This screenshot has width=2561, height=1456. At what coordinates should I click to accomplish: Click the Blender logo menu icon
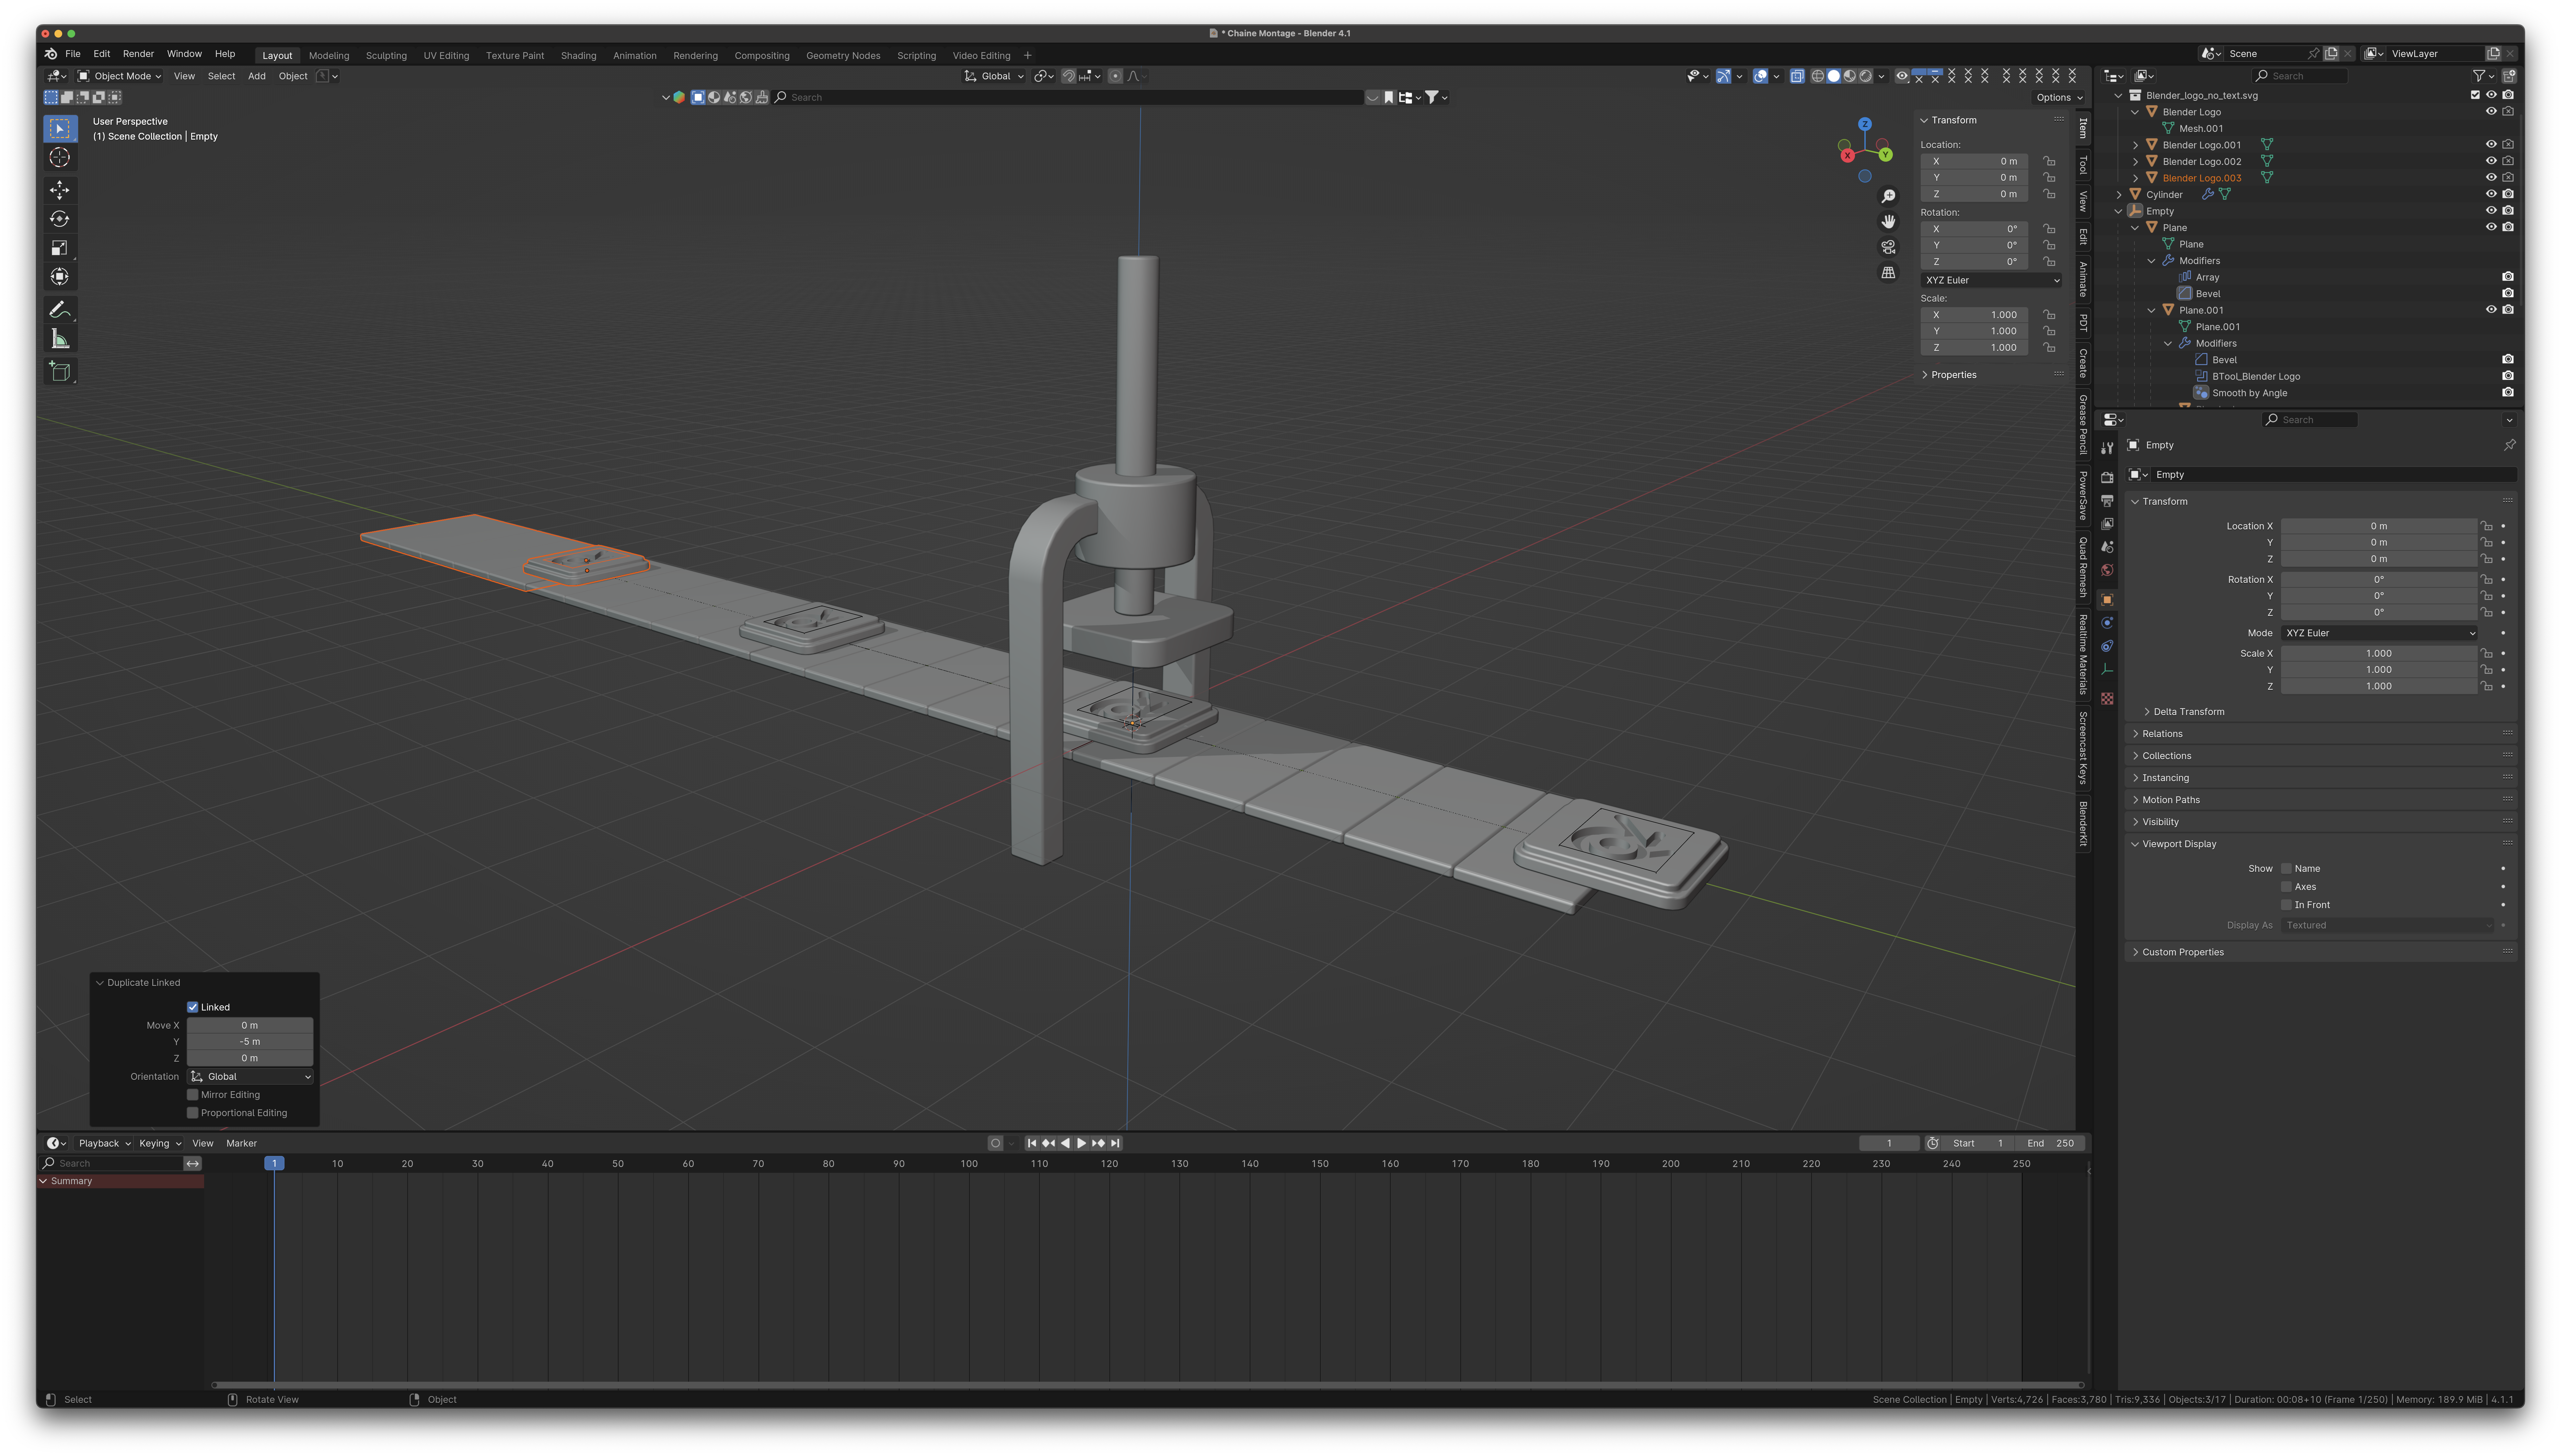[x=51, y=54]
